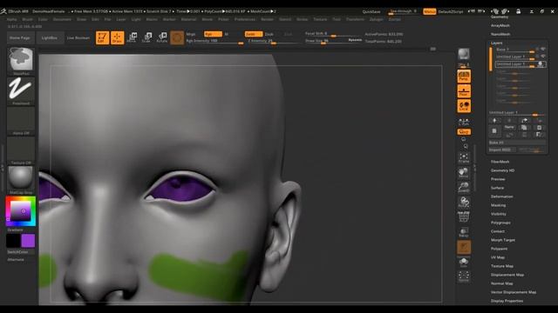Collapse the Layers subpalette header
Screen dimensions: 558x313
point(496,43)
